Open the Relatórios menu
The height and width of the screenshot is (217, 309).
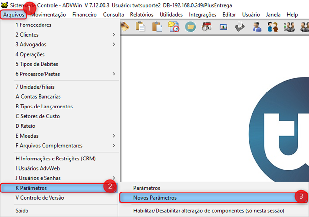pyautogui.click(x=142, y=15)
